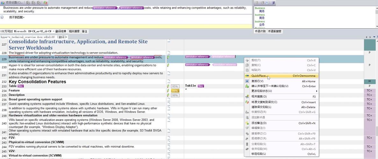Click editor vertical scrollbar thumb
The image size is (378, 159).
(376, 131)
